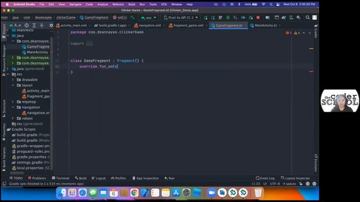This screenshot has width=360, height=202.
Task: Click Expand All icon in Project panel
Action: tap(34, 25)
